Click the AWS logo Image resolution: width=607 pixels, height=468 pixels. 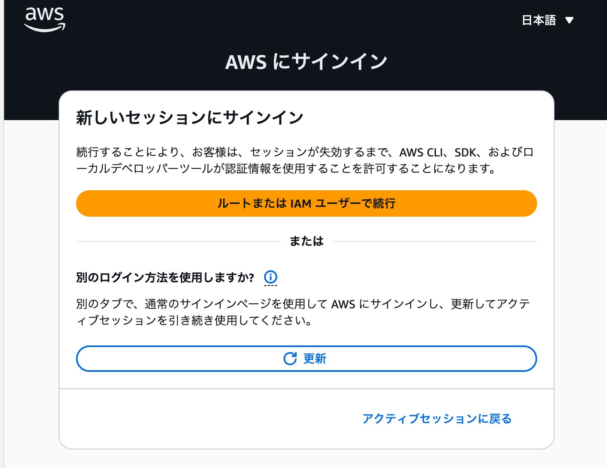[45, 19]
